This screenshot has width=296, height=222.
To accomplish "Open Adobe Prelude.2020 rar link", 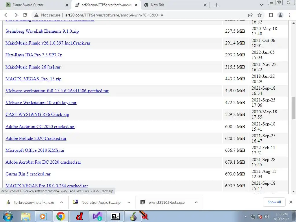I will click(x=36, y=138).
